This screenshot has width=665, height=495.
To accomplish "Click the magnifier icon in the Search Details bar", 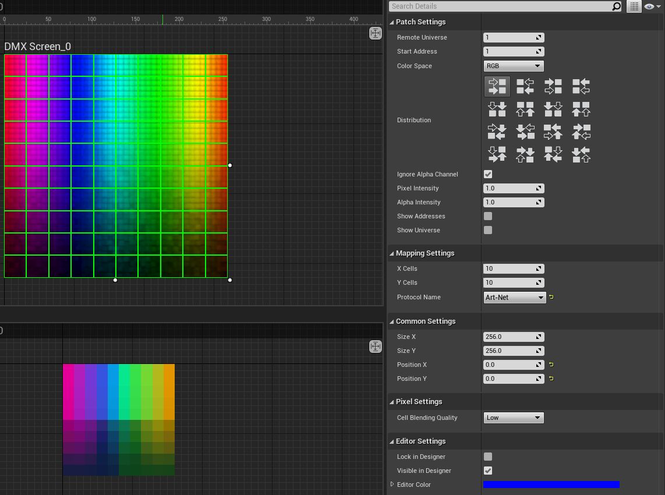I will click(616, 6).
